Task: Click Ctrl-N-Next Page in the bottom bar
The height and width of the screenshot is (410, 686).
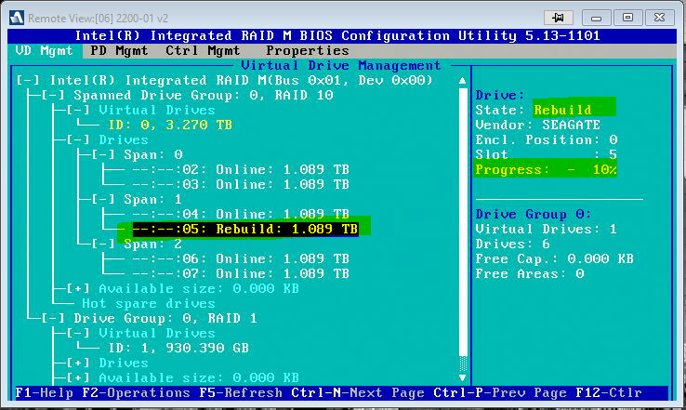Action: (358, 393)
